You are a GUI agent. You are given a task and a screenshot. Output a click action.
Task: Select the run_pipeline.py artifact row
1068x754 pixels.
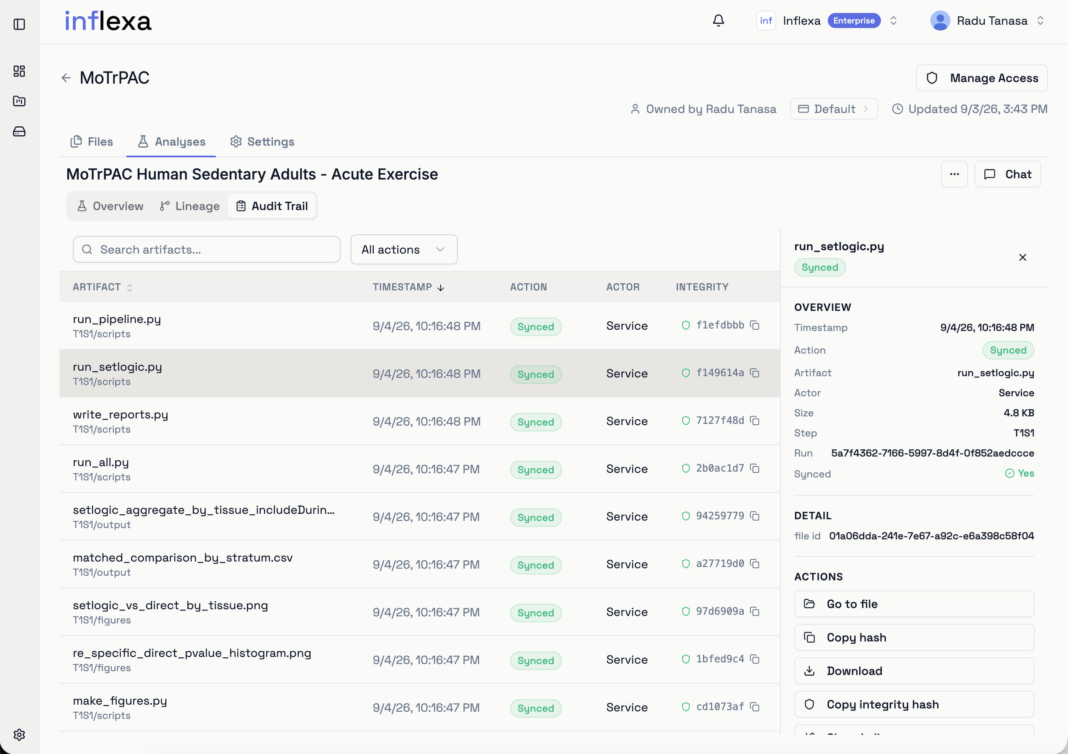click(x=420, y=326)
